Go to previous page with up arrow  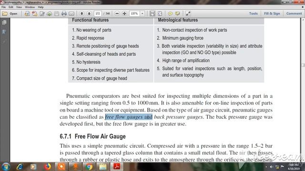click(x=82, y=14)
